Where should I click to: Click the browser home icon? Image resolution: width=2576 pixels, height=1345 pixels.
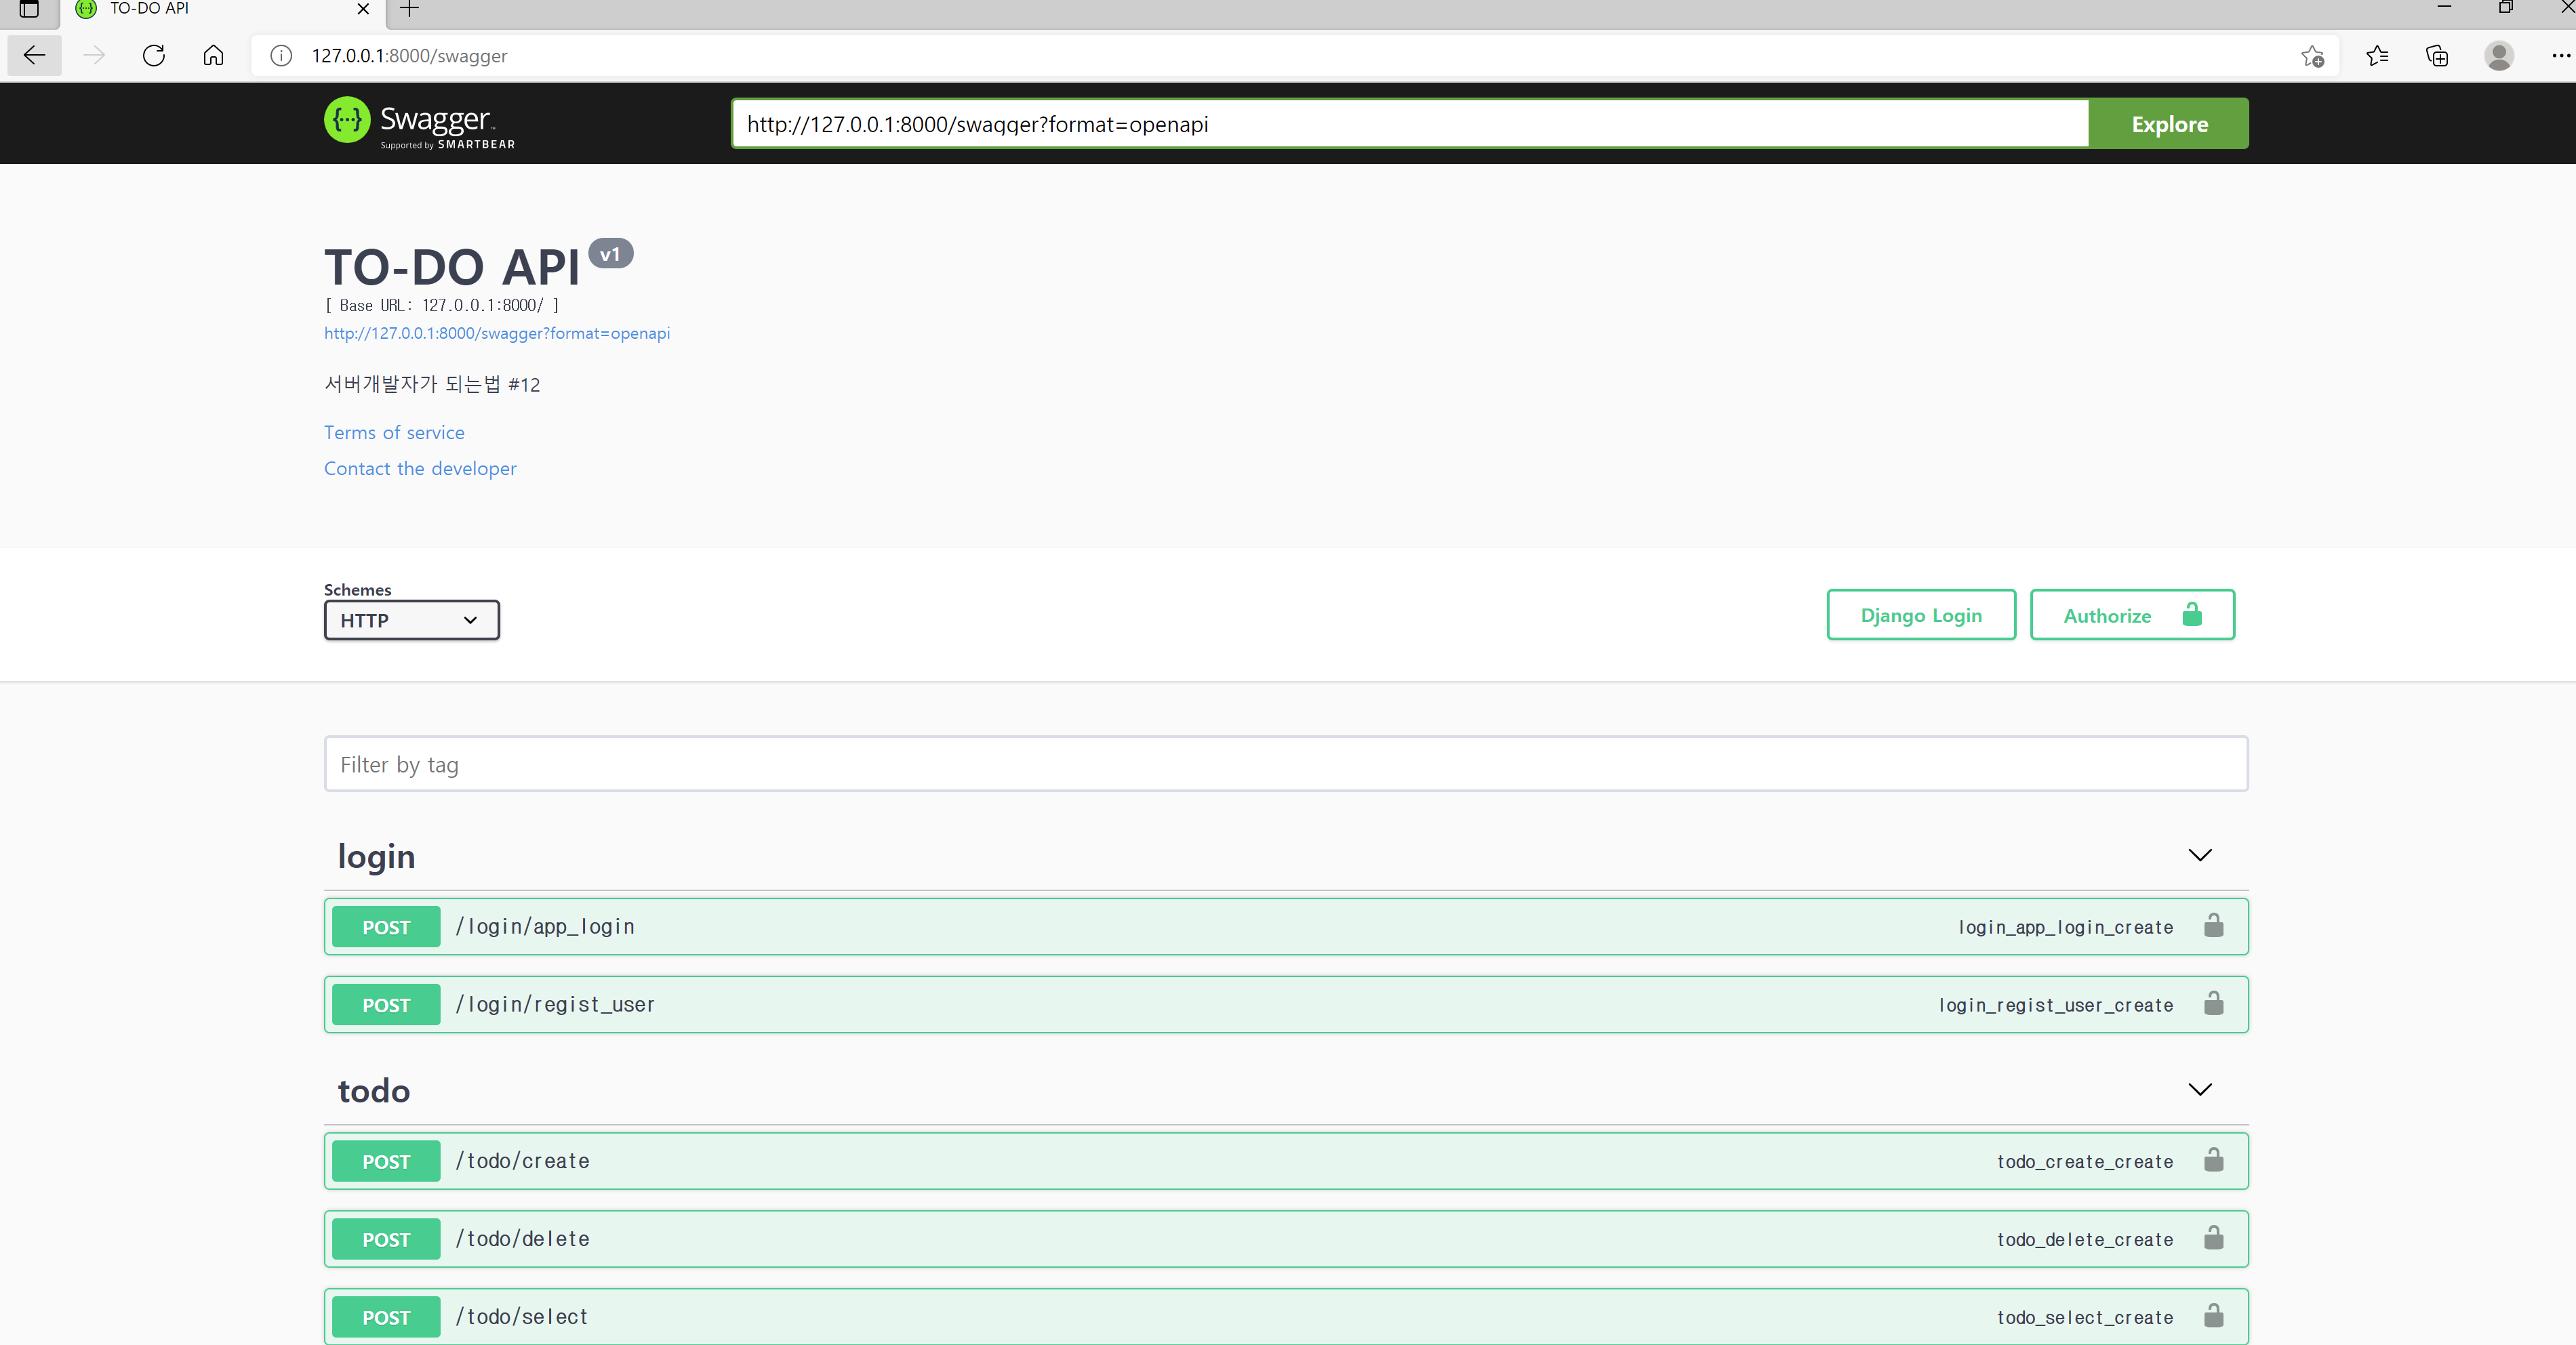click(213, 56)
